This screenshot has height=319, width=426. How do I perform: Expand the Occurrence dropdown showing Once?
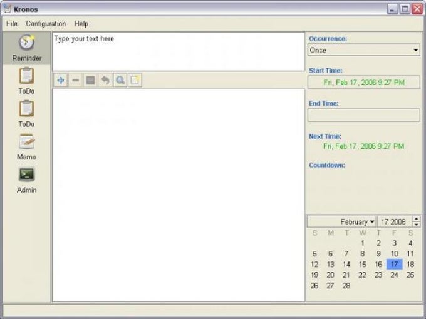pos(364,50)
